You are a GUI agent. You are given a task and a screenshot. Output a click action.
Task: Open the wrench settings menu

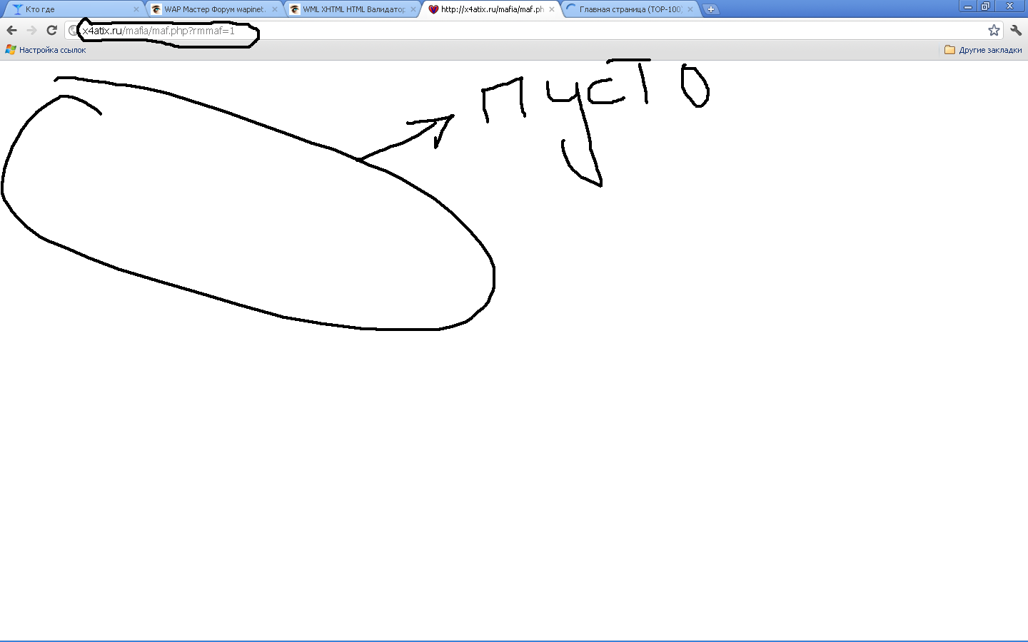pyautogui.click(x=1016, y=30)
